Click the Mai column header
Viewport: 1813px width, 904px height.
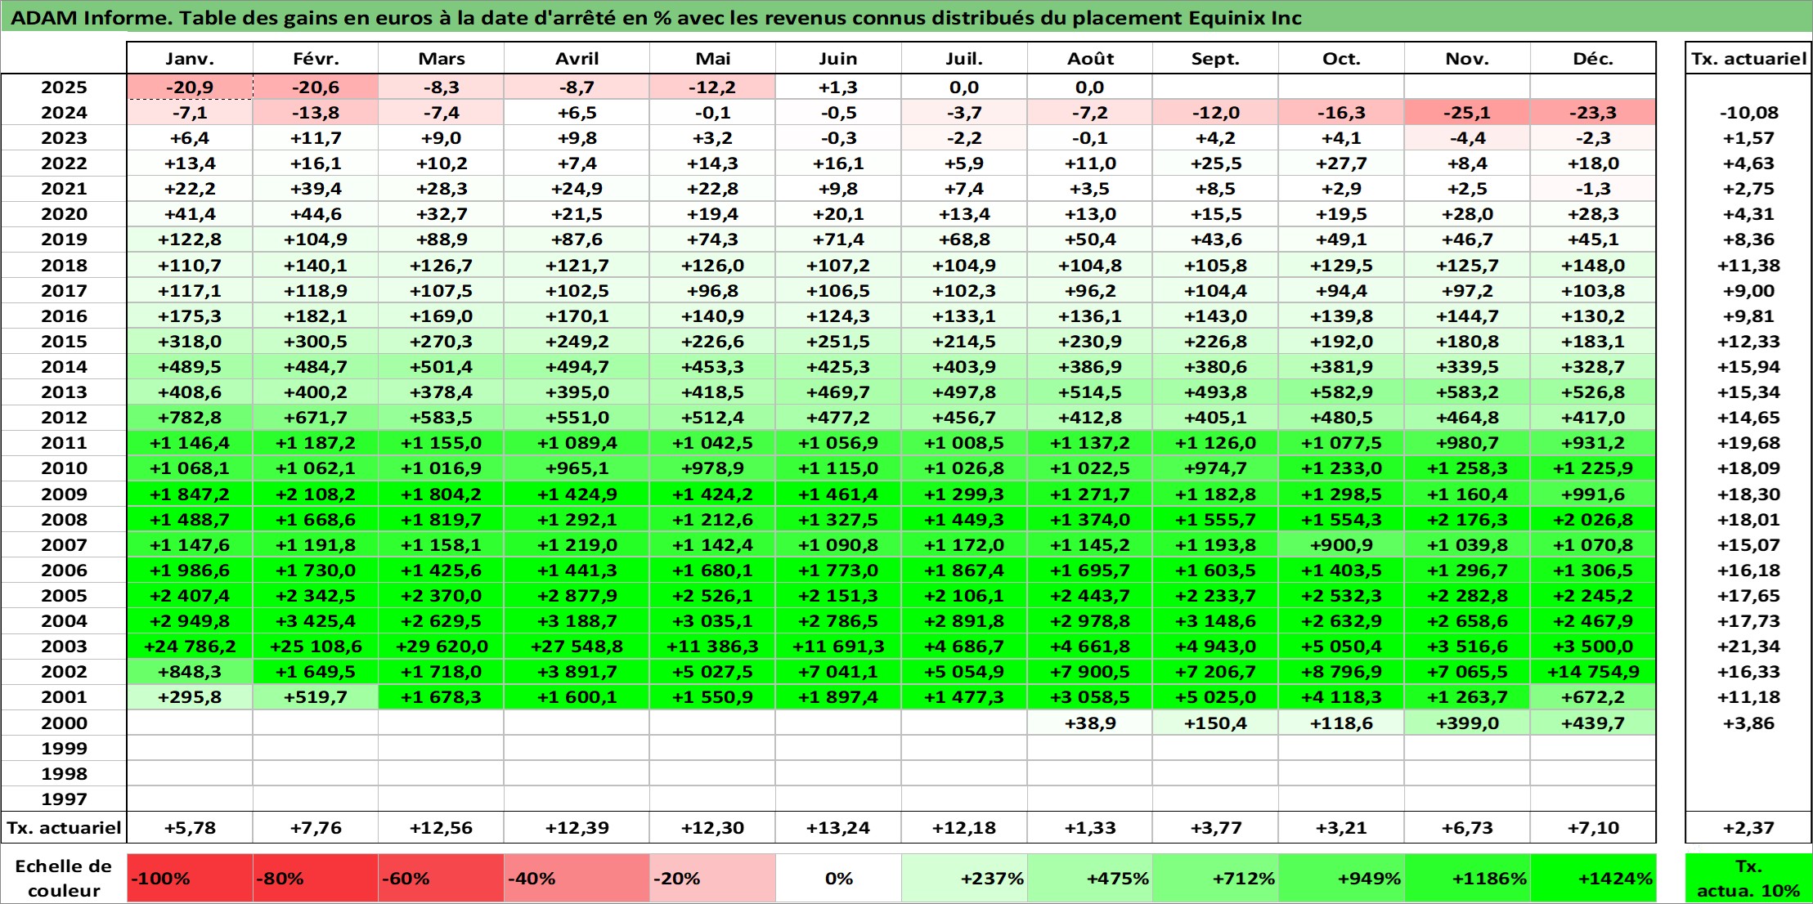pos(713,58)
